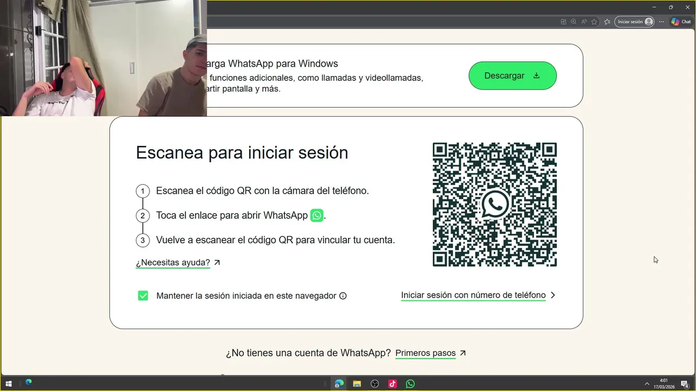Open the ¿Necesitas ayuda? link
This screenshot has height=391, width=696.
[173, 263]
